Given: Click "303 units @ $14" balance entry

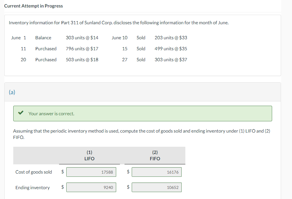Looking at the screenshot, I should (x=82, y=38).
